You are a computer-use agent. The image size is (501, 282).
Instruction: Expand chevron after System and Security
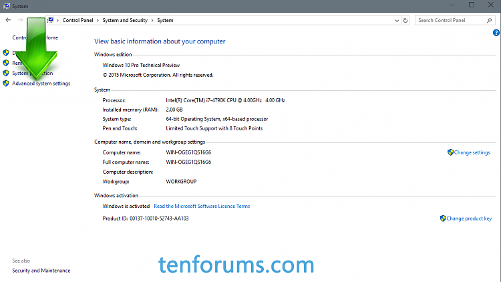coord(152,21)
